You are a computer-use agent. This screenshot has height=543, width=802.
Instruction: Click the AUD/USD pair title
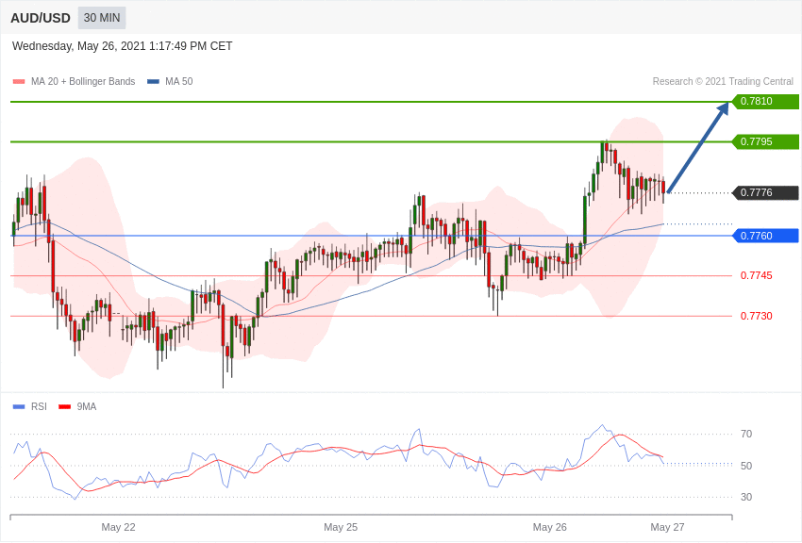pos(41,19)
